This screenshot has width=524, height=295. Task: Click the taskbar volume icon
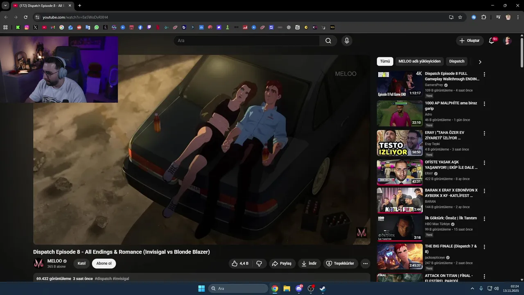pos(497,288)
